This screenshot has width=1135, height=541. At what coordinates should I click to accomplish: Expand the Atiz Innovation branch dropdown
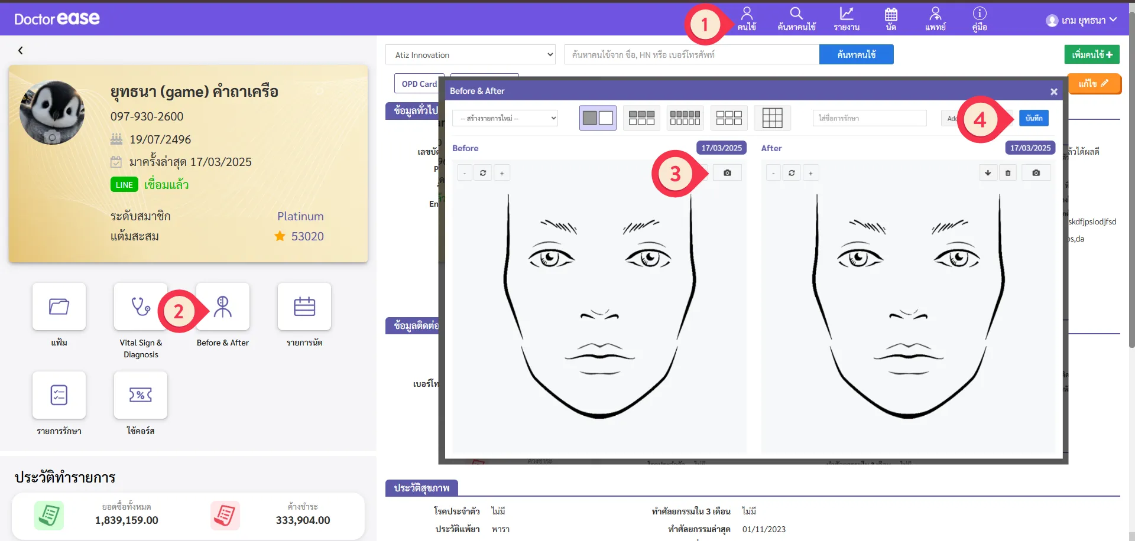point(471,55)
